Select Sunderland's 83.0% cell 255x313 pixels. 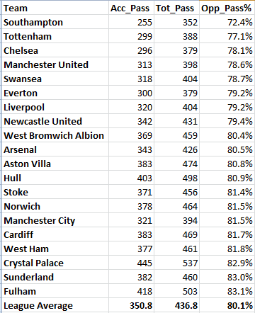tap(227, 278)
